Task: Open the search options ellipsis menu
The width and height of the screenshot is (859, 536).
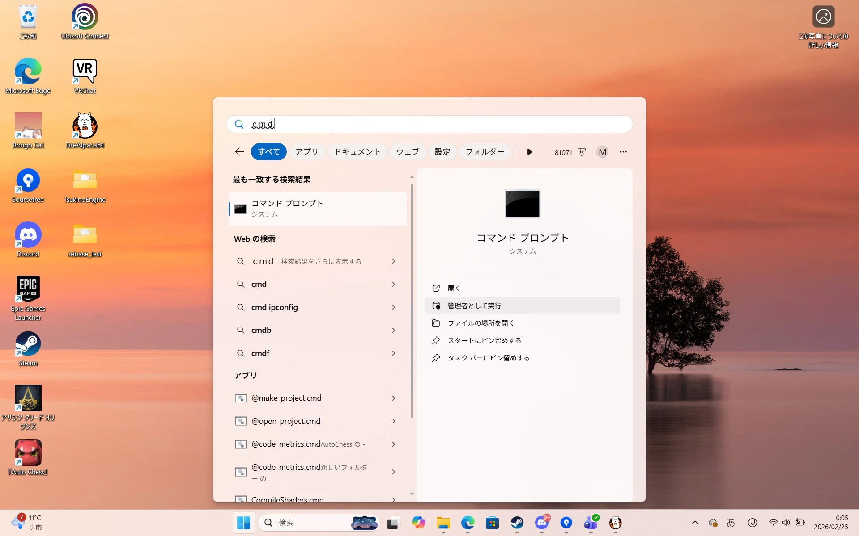Action: 623,152
